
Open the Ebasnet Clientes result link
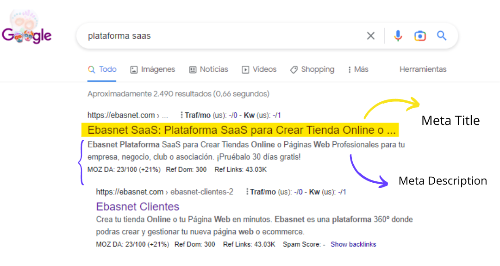(x=137, y=206)
